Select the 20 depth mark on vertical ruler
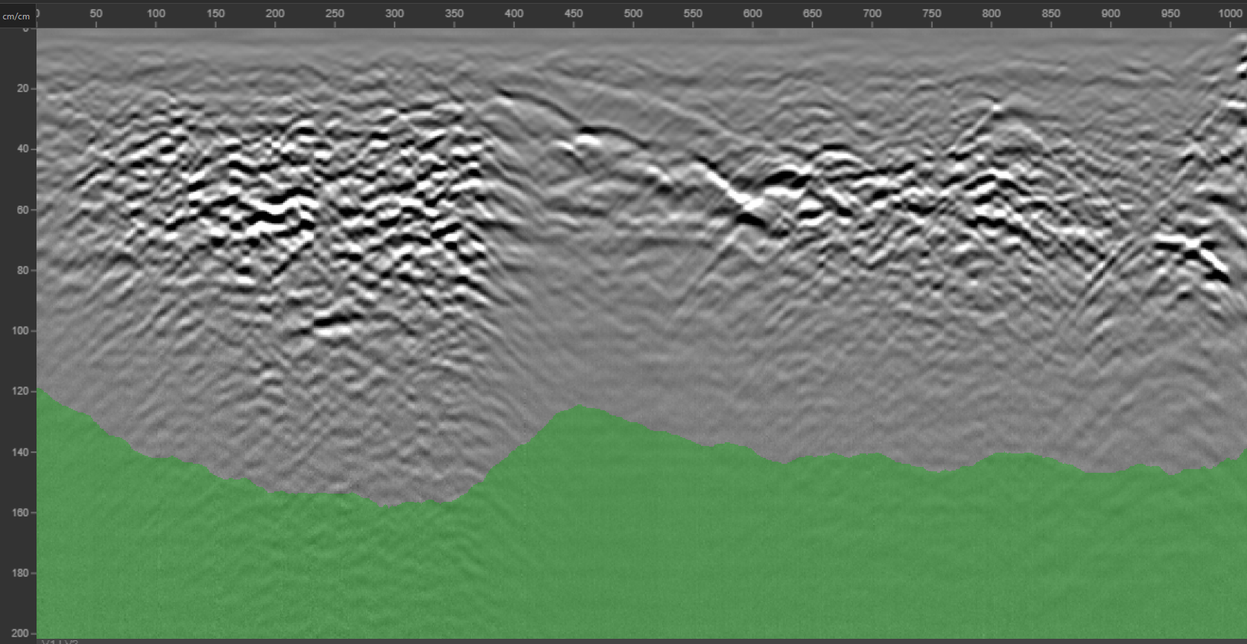Image resolution: width=1247 pixels, height=644 pixels. [x=22, y=88]
